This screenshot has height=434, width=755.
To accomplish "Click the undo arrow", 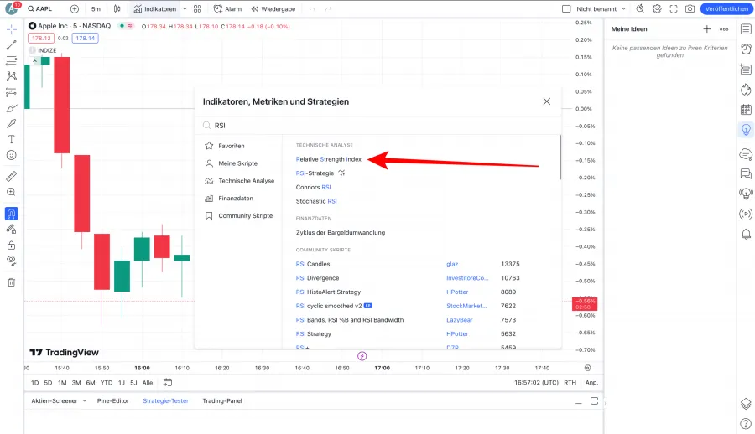I will [x=312, y=8].
